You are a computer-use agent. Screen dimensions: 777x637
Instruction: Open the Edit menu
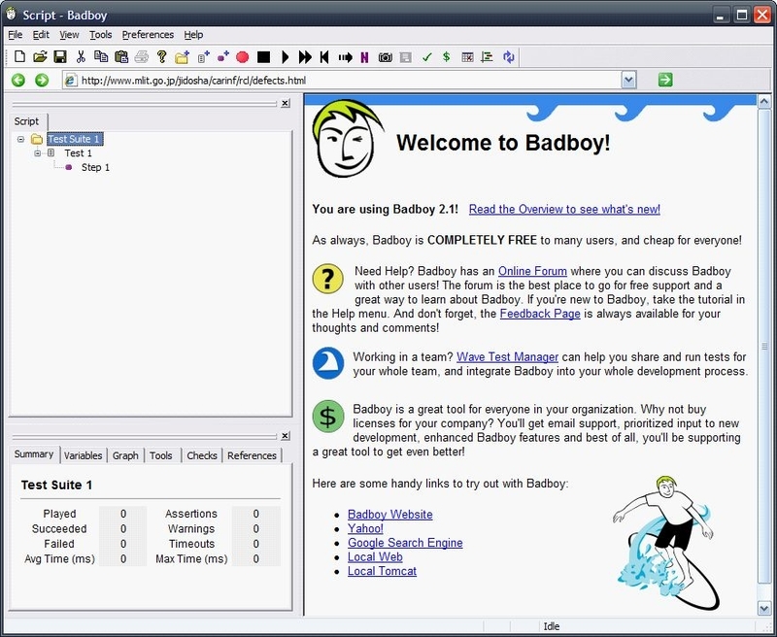click(41, 35)
